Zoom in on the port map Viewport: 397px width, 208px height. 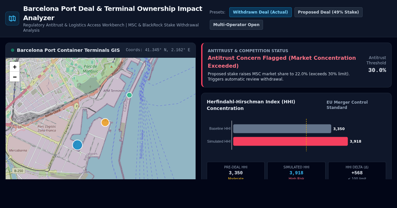15,67
